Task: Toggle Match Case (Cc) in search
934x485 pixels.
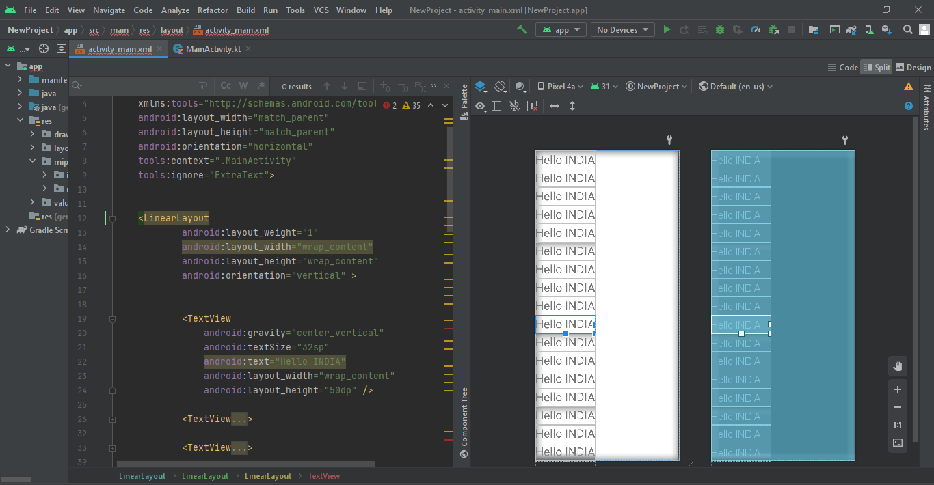Action: (226, 86)
